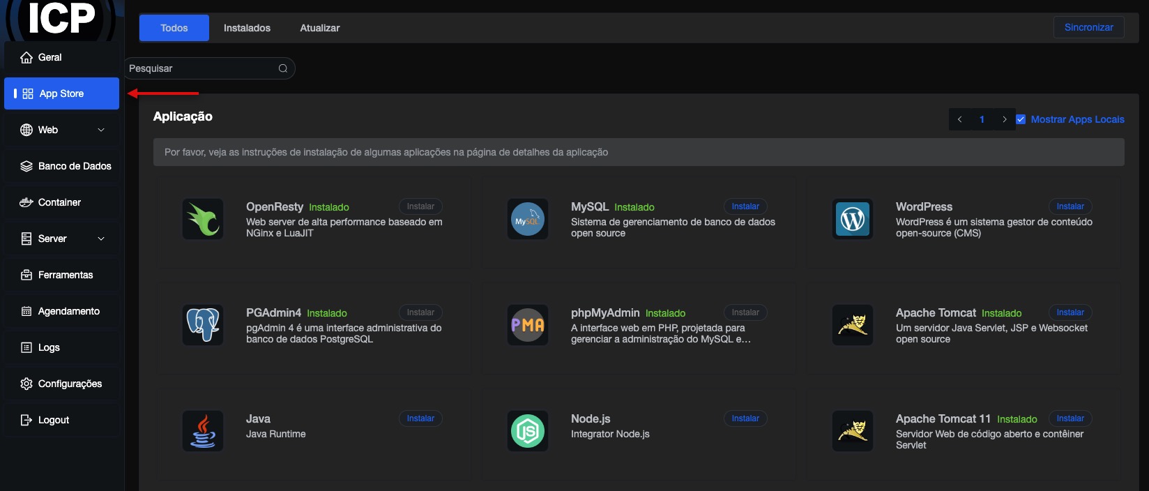
Task: Open the Apache Tomcat 11 logo
Action: tap(853, 431)
